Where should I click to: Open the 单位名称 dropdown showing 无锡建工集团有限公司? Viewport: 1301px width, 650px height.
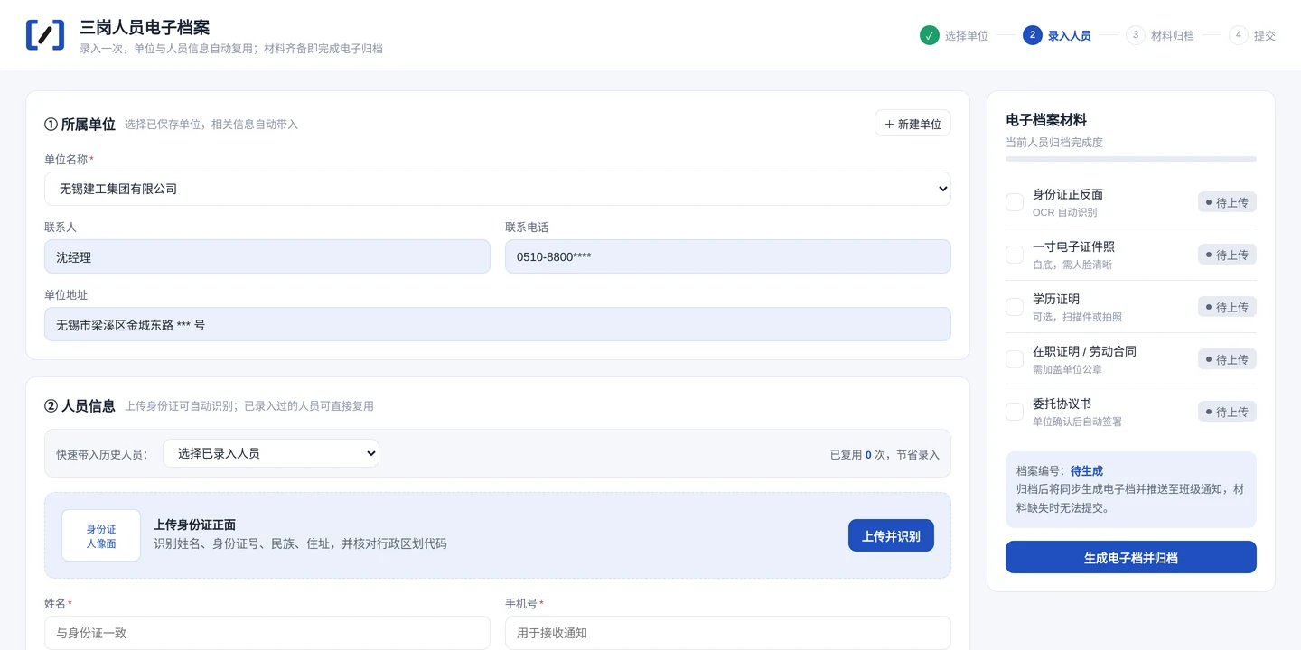(x=498, y=189)
